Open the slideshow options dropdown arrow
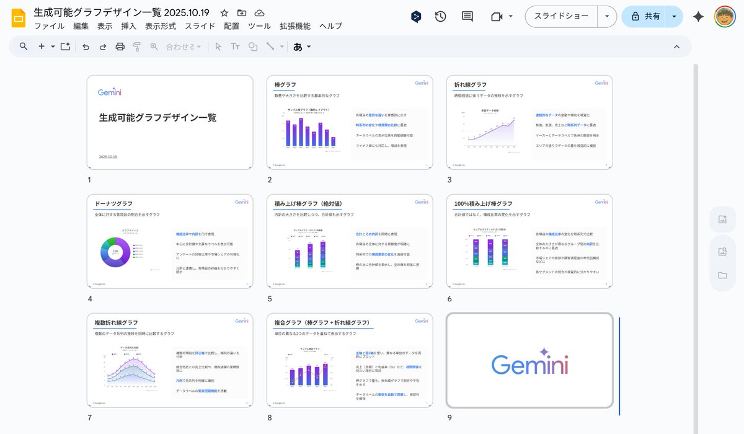The width and height of the screenshot is (744, 434). click(607, 17)
